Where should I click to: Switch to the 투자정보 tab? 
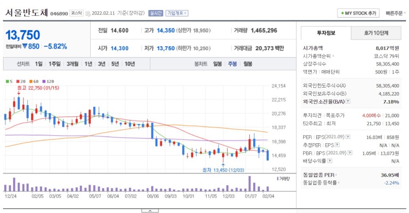point(326,33)
